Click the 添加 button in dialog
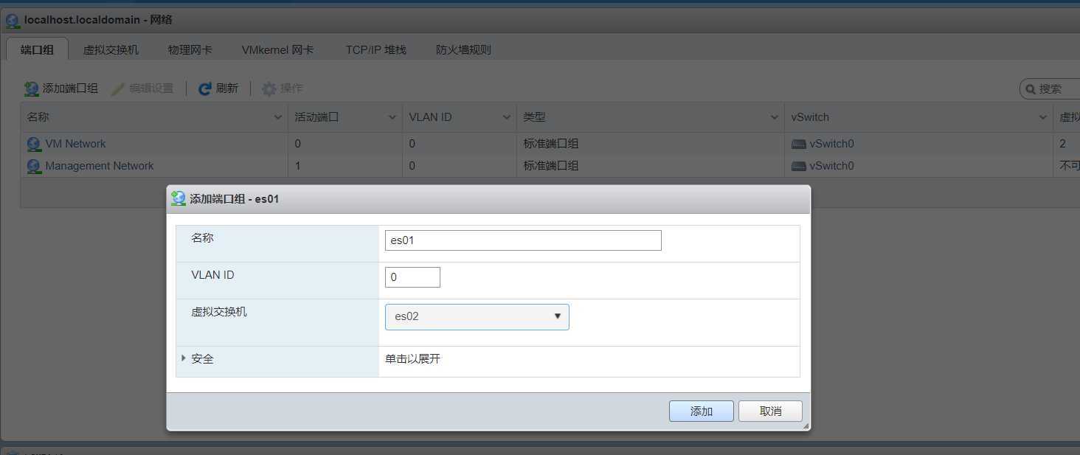The image size is (1080, 455). [702, 411]
